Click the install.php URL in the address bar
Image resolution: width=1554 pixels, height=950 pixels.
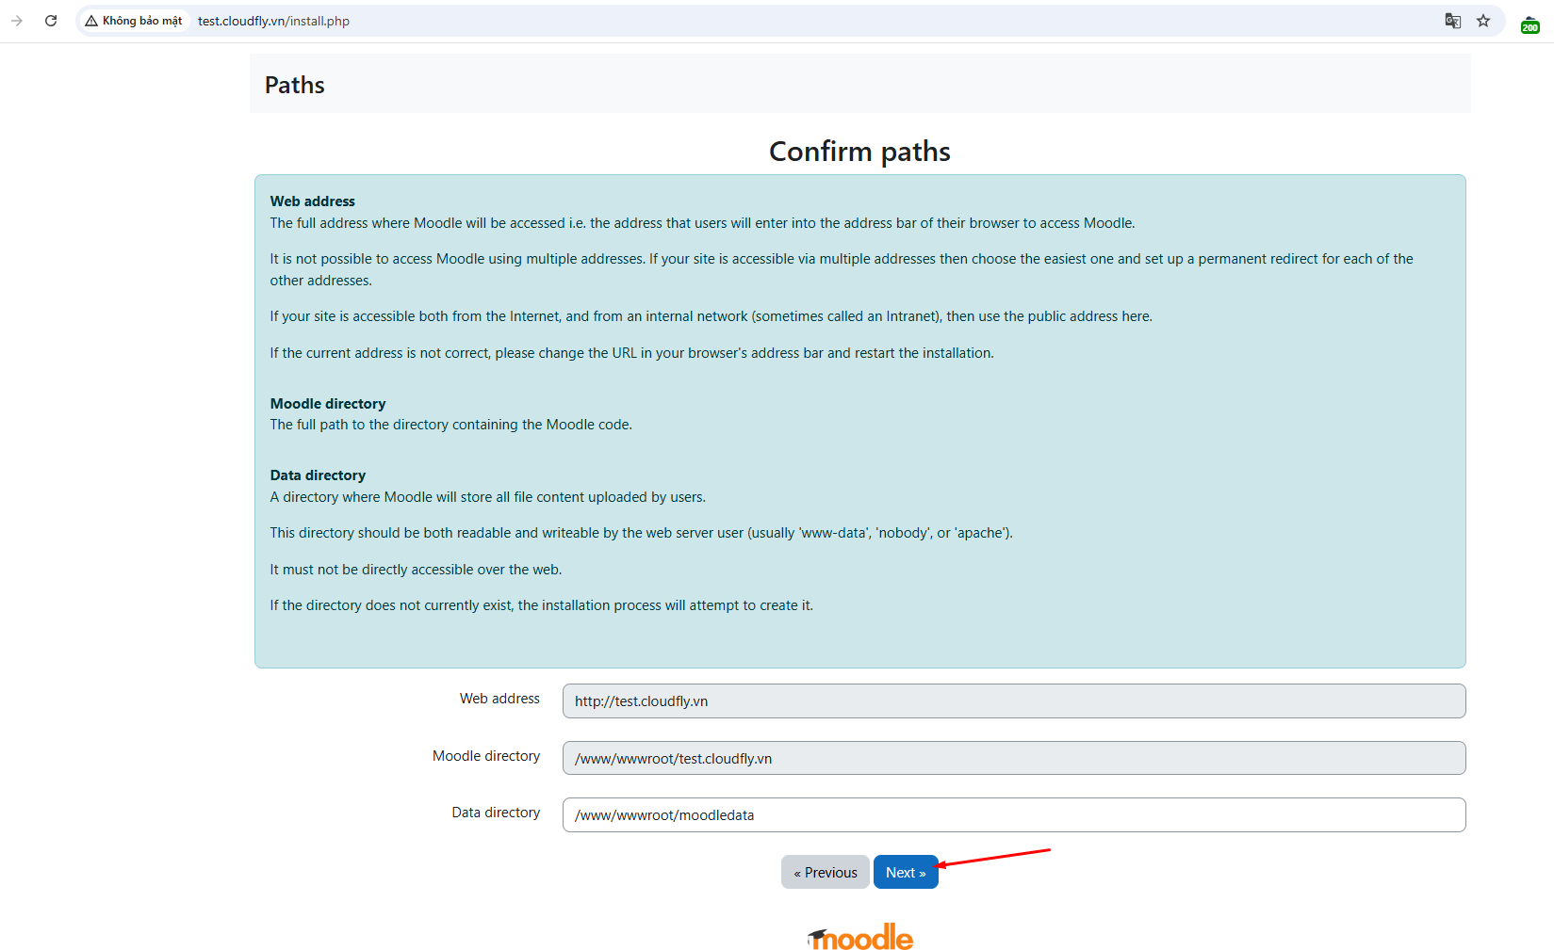[x=273, y=21]
